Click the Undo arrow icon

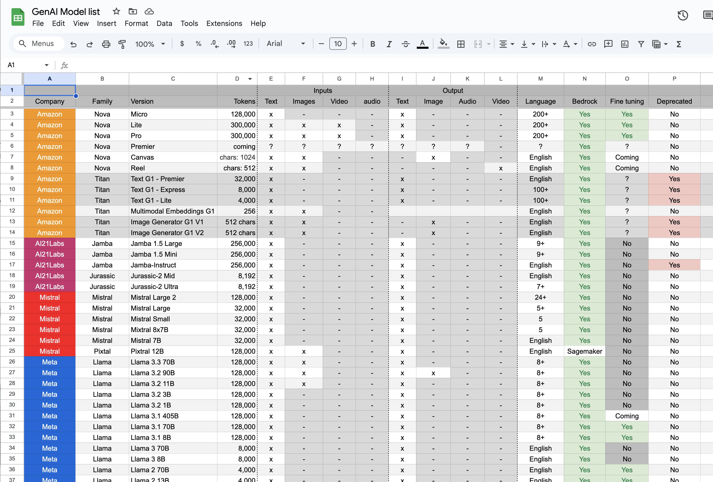73,44
